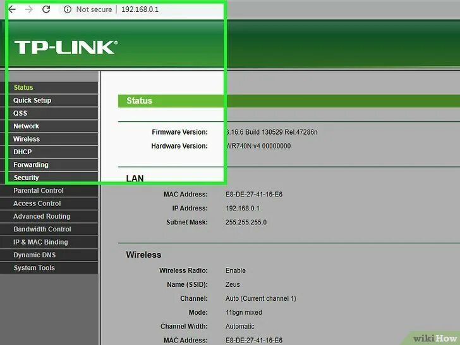The height and width of the screenshot is (345, 460).
Task: Click the LAN IP Address value 192.168.0.1
Action: tap(243, 209)
